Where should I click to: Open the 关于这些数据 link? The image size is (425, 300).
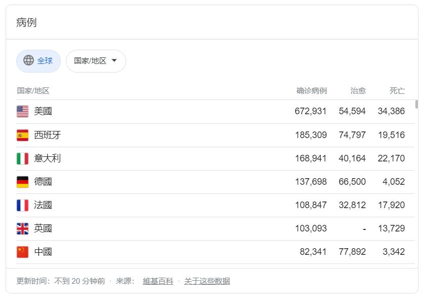pos(207,281)
